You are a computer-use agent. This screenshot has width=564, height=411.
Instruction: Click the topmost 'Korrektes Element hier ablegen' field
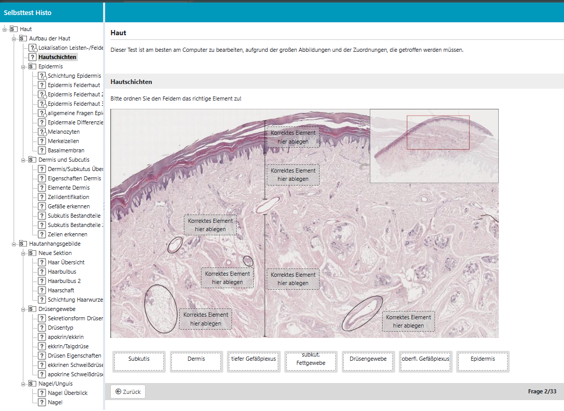pyautogui.click(x=293, y=137)
